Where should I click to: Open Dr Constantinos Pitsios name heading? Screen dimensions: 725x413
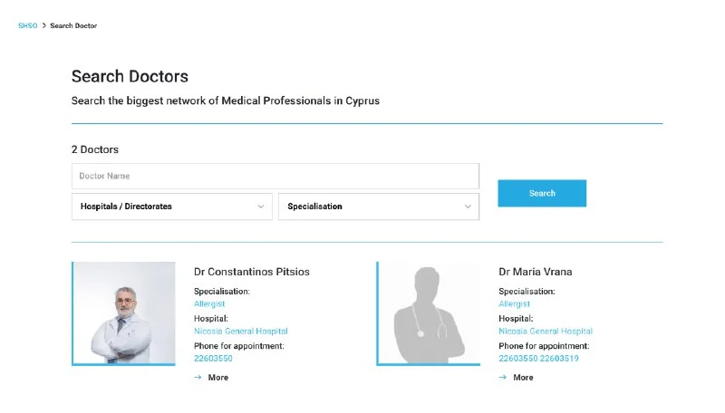[252, 272]
